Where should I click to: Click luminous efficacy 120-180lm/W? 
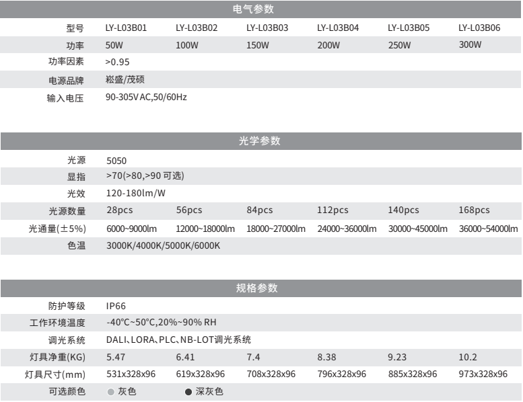click(136, 194)
